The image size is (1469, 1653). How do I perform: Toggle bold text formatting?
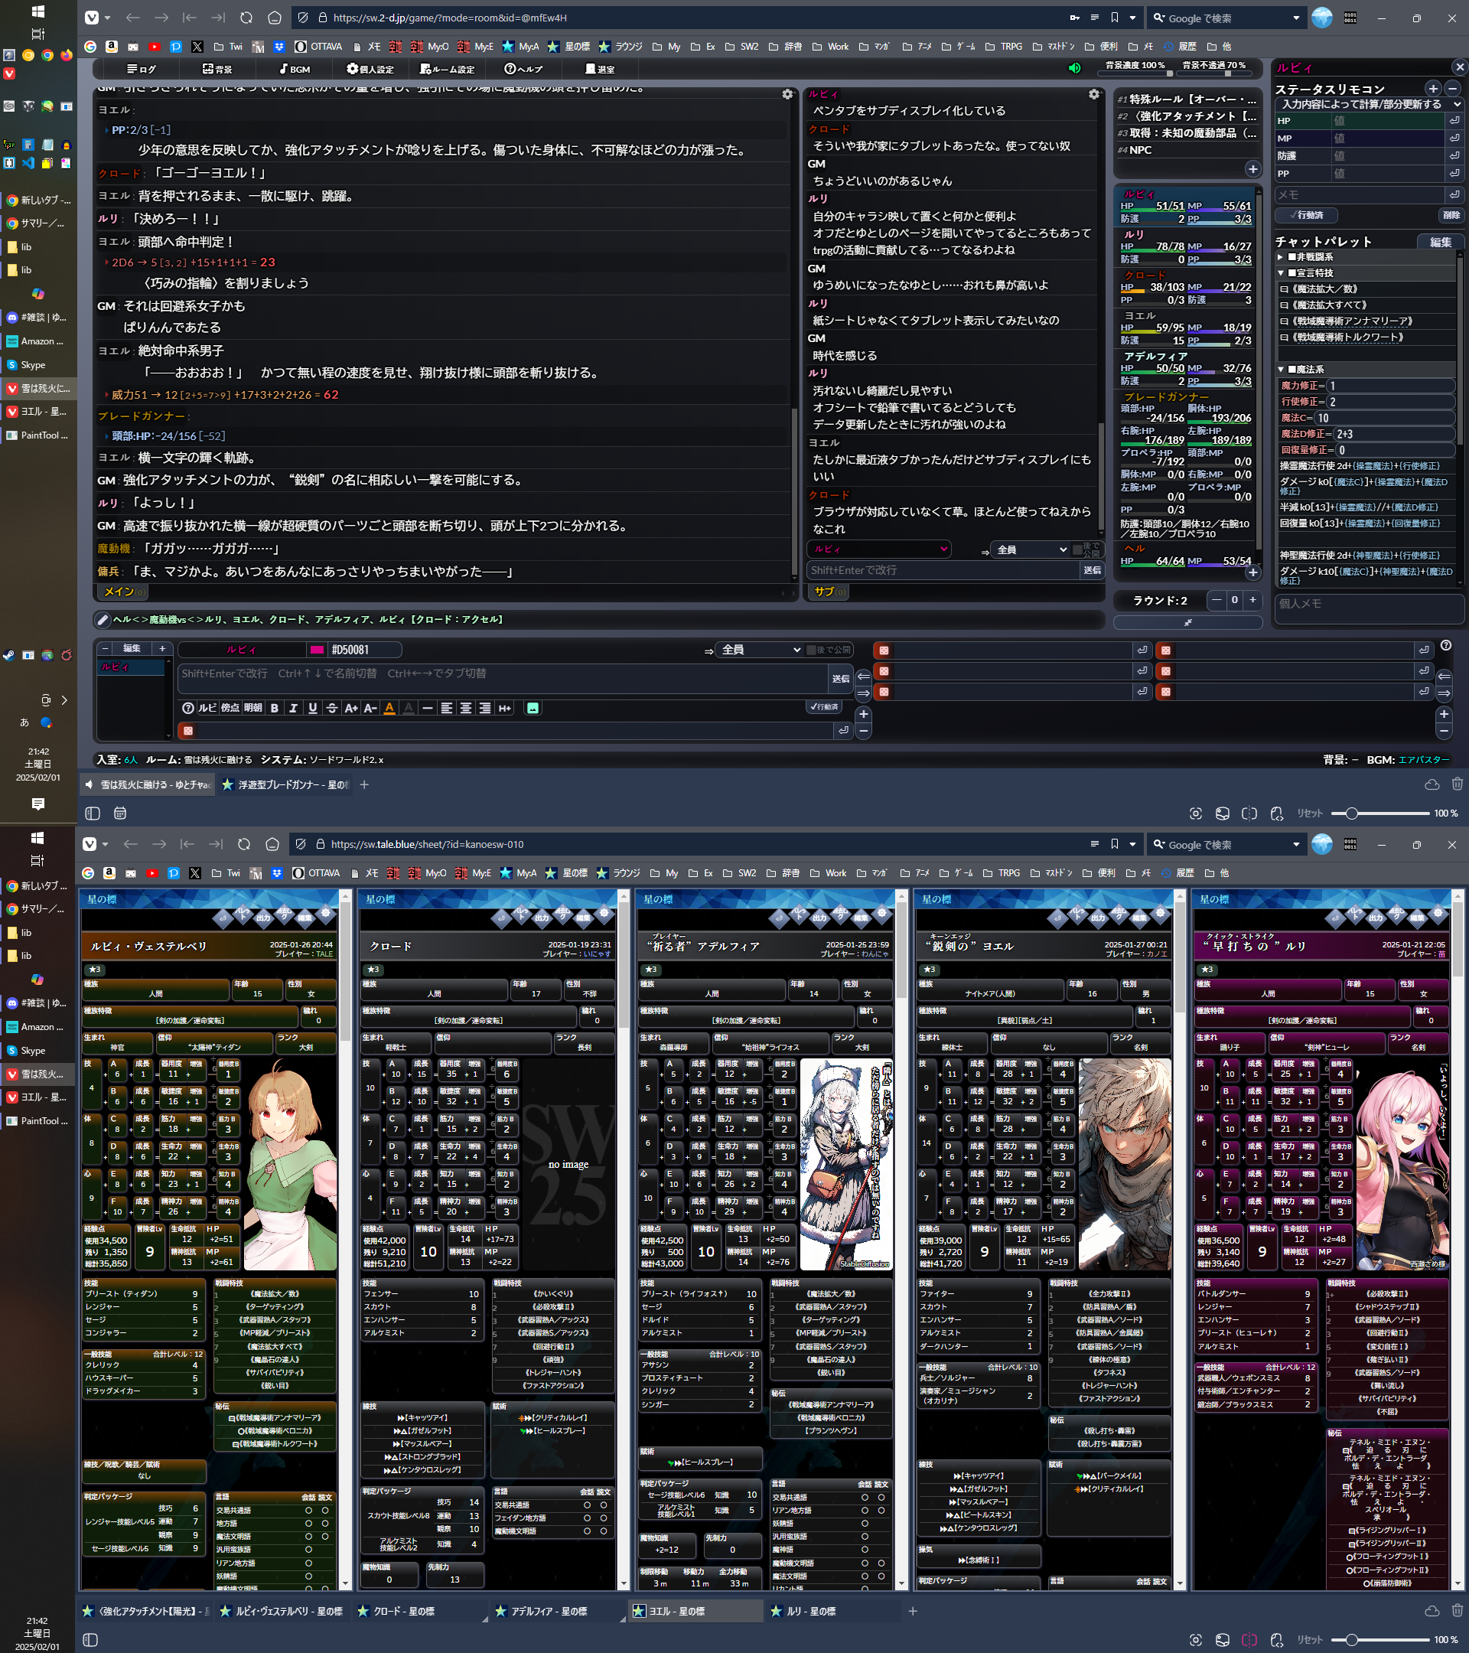pyautogui.click(x=275, y=709)
